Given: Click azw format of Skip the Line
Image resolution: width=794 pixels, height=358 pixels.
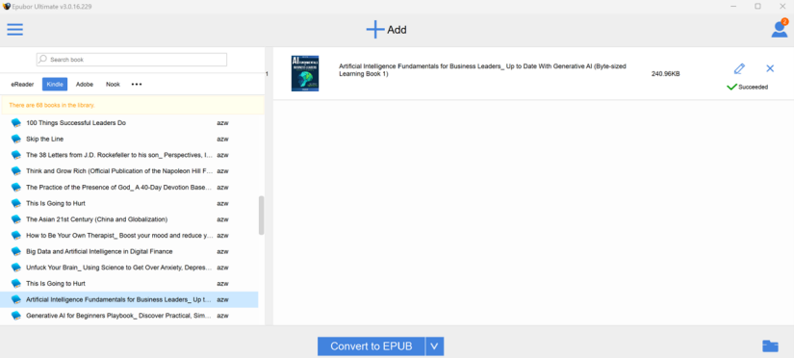Looking at the screenshot, I should tap(223, 139).
